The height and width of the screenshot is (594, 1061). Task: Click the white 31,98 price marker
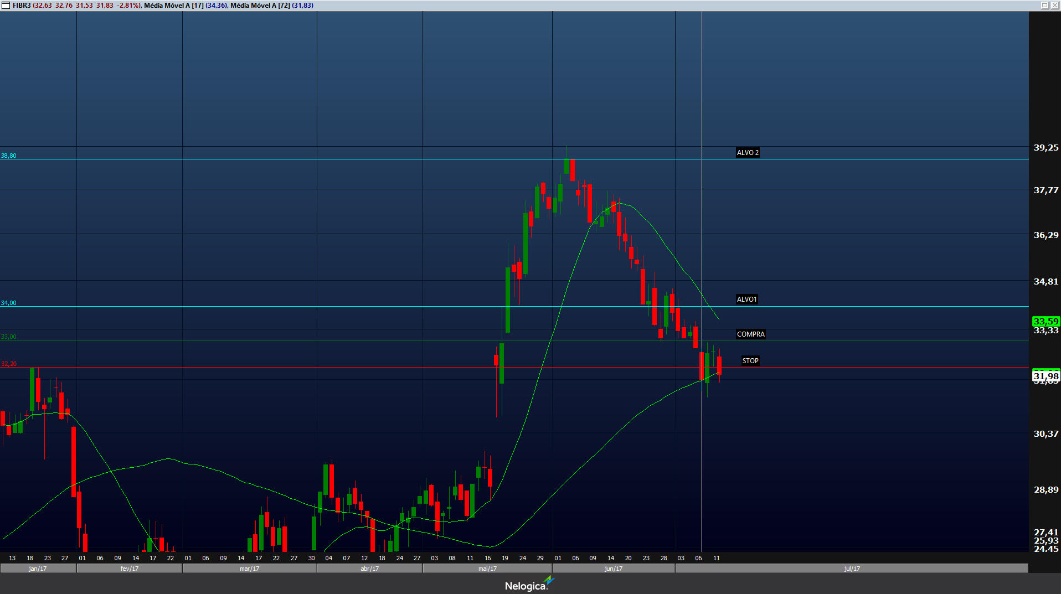click(x=1045, y=376)
